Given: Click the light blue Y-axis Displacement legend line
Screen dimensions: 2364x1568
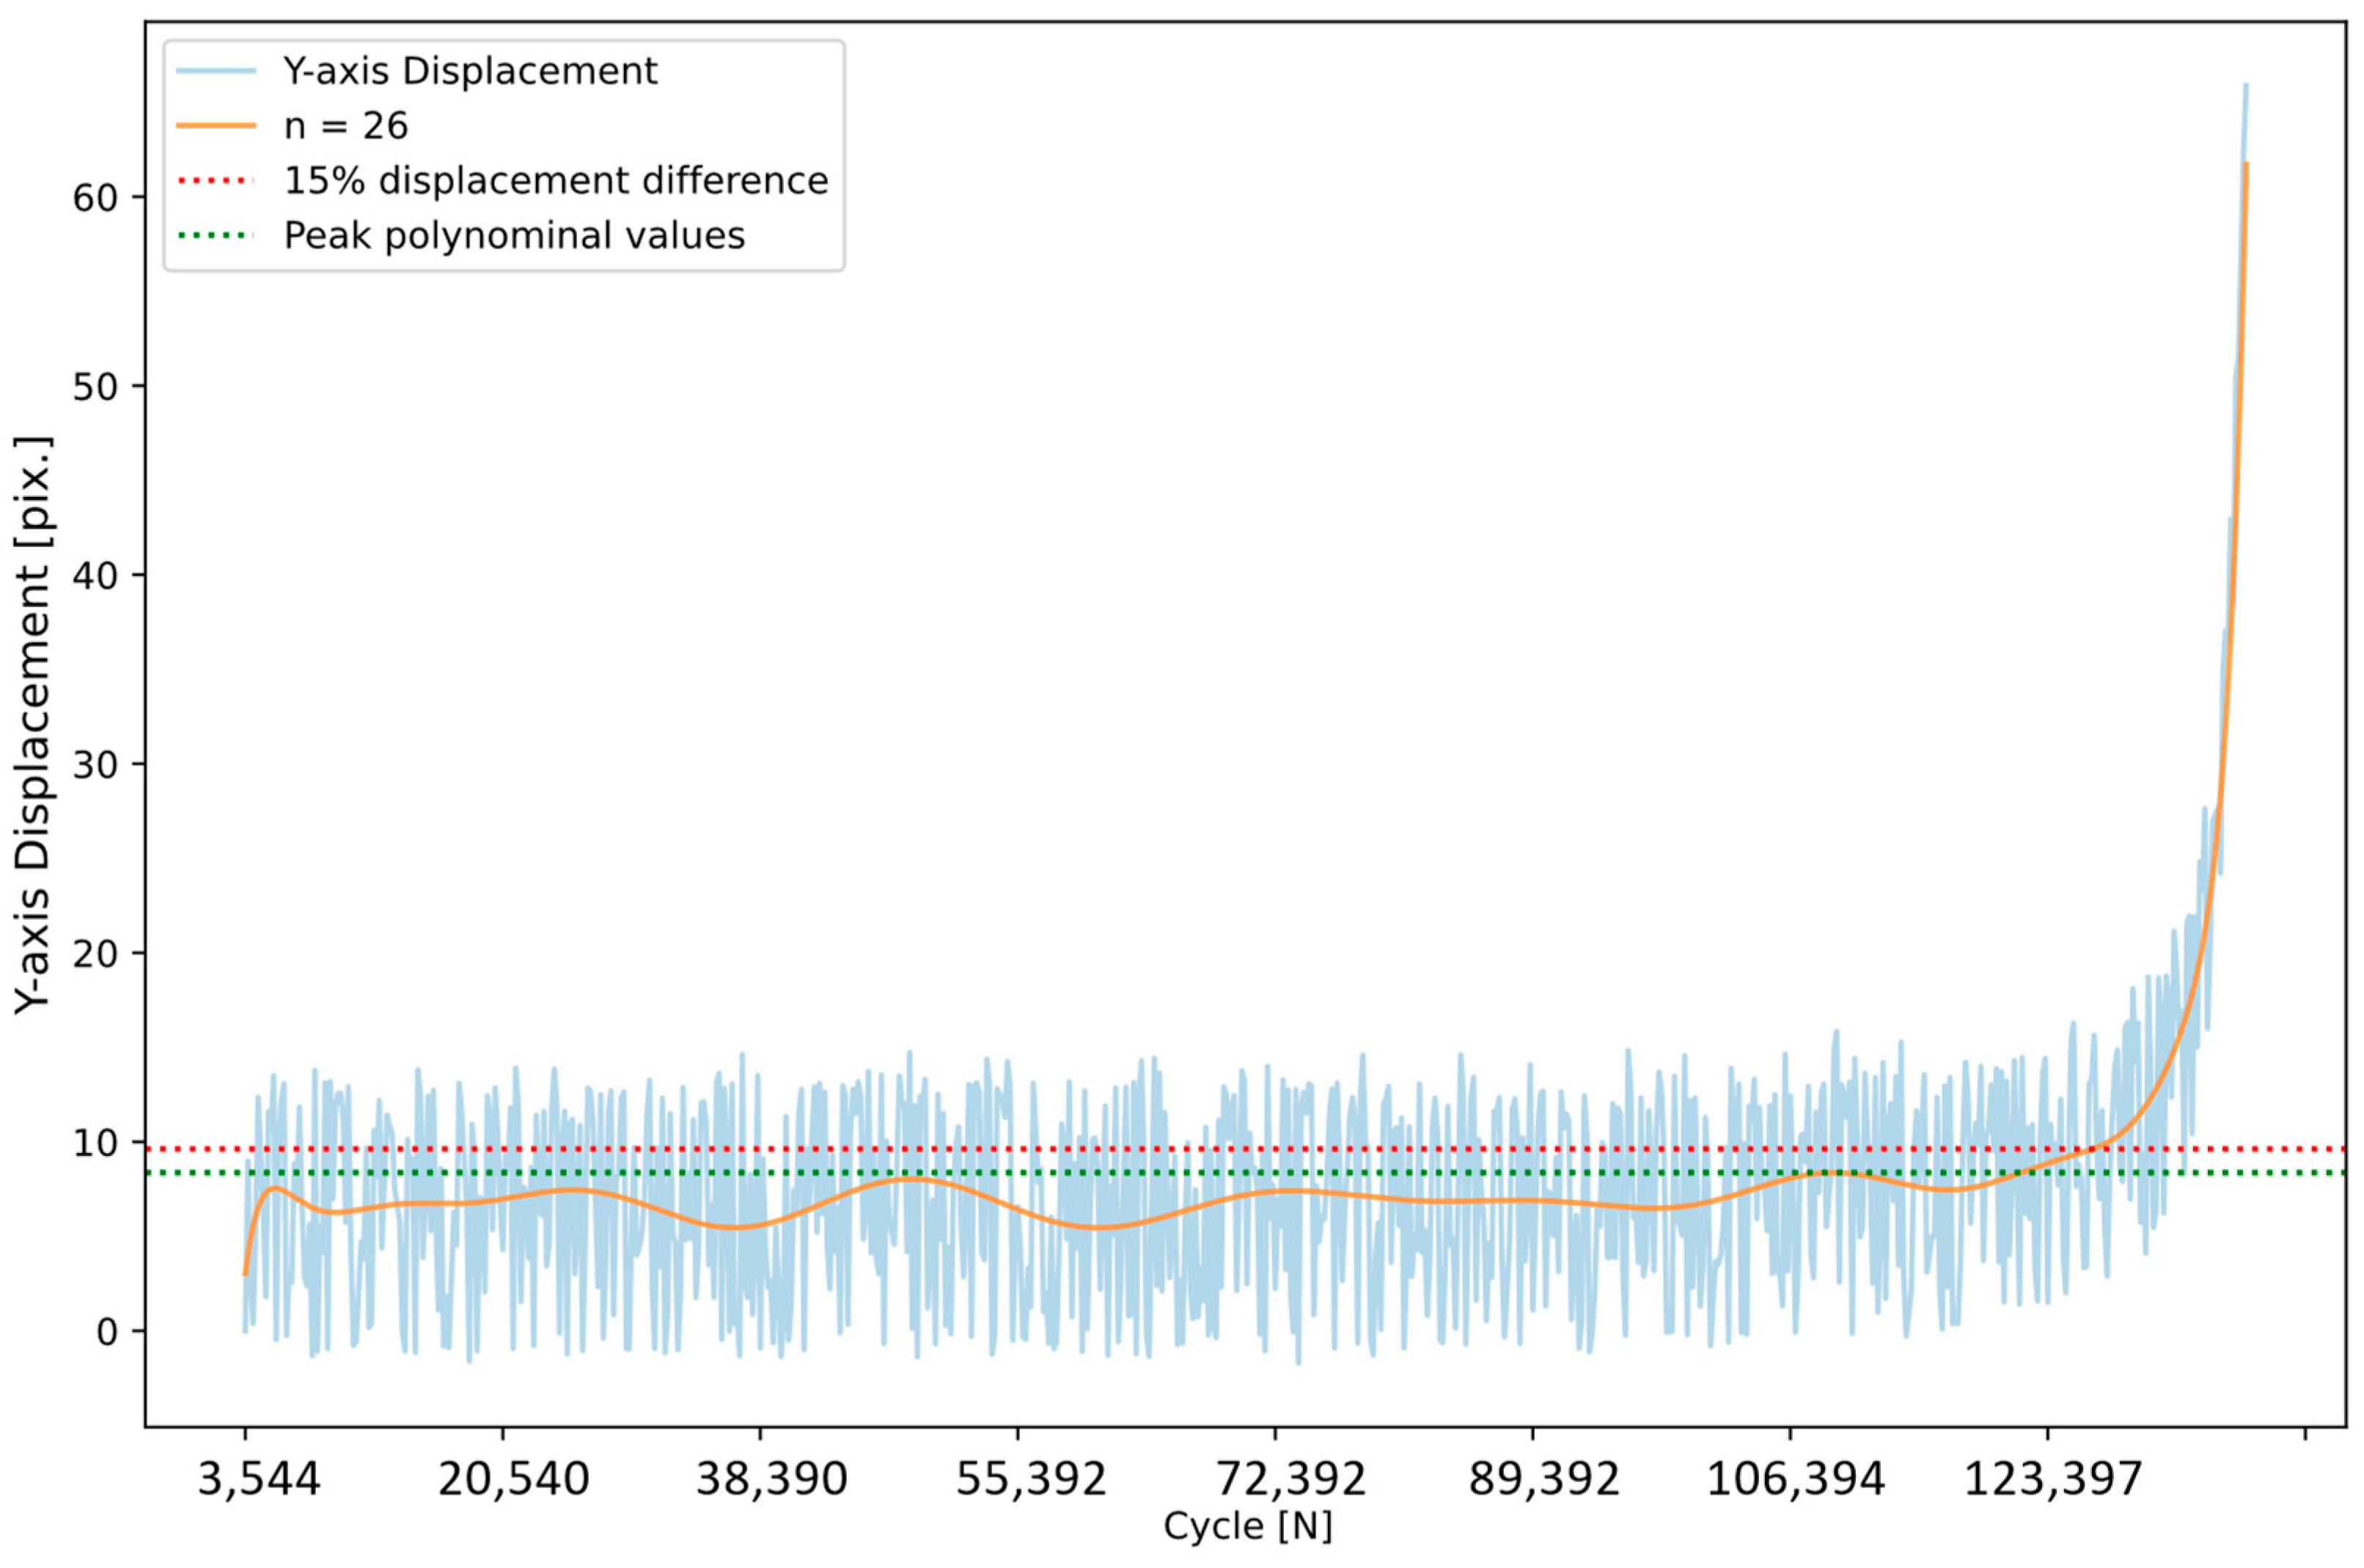Looking at the screenshot, I should click(x=216, y=71).
